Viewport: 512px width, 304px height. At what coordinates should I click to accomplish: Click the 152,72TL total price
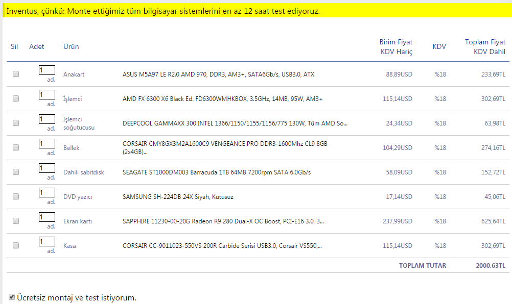click(493, 172)
